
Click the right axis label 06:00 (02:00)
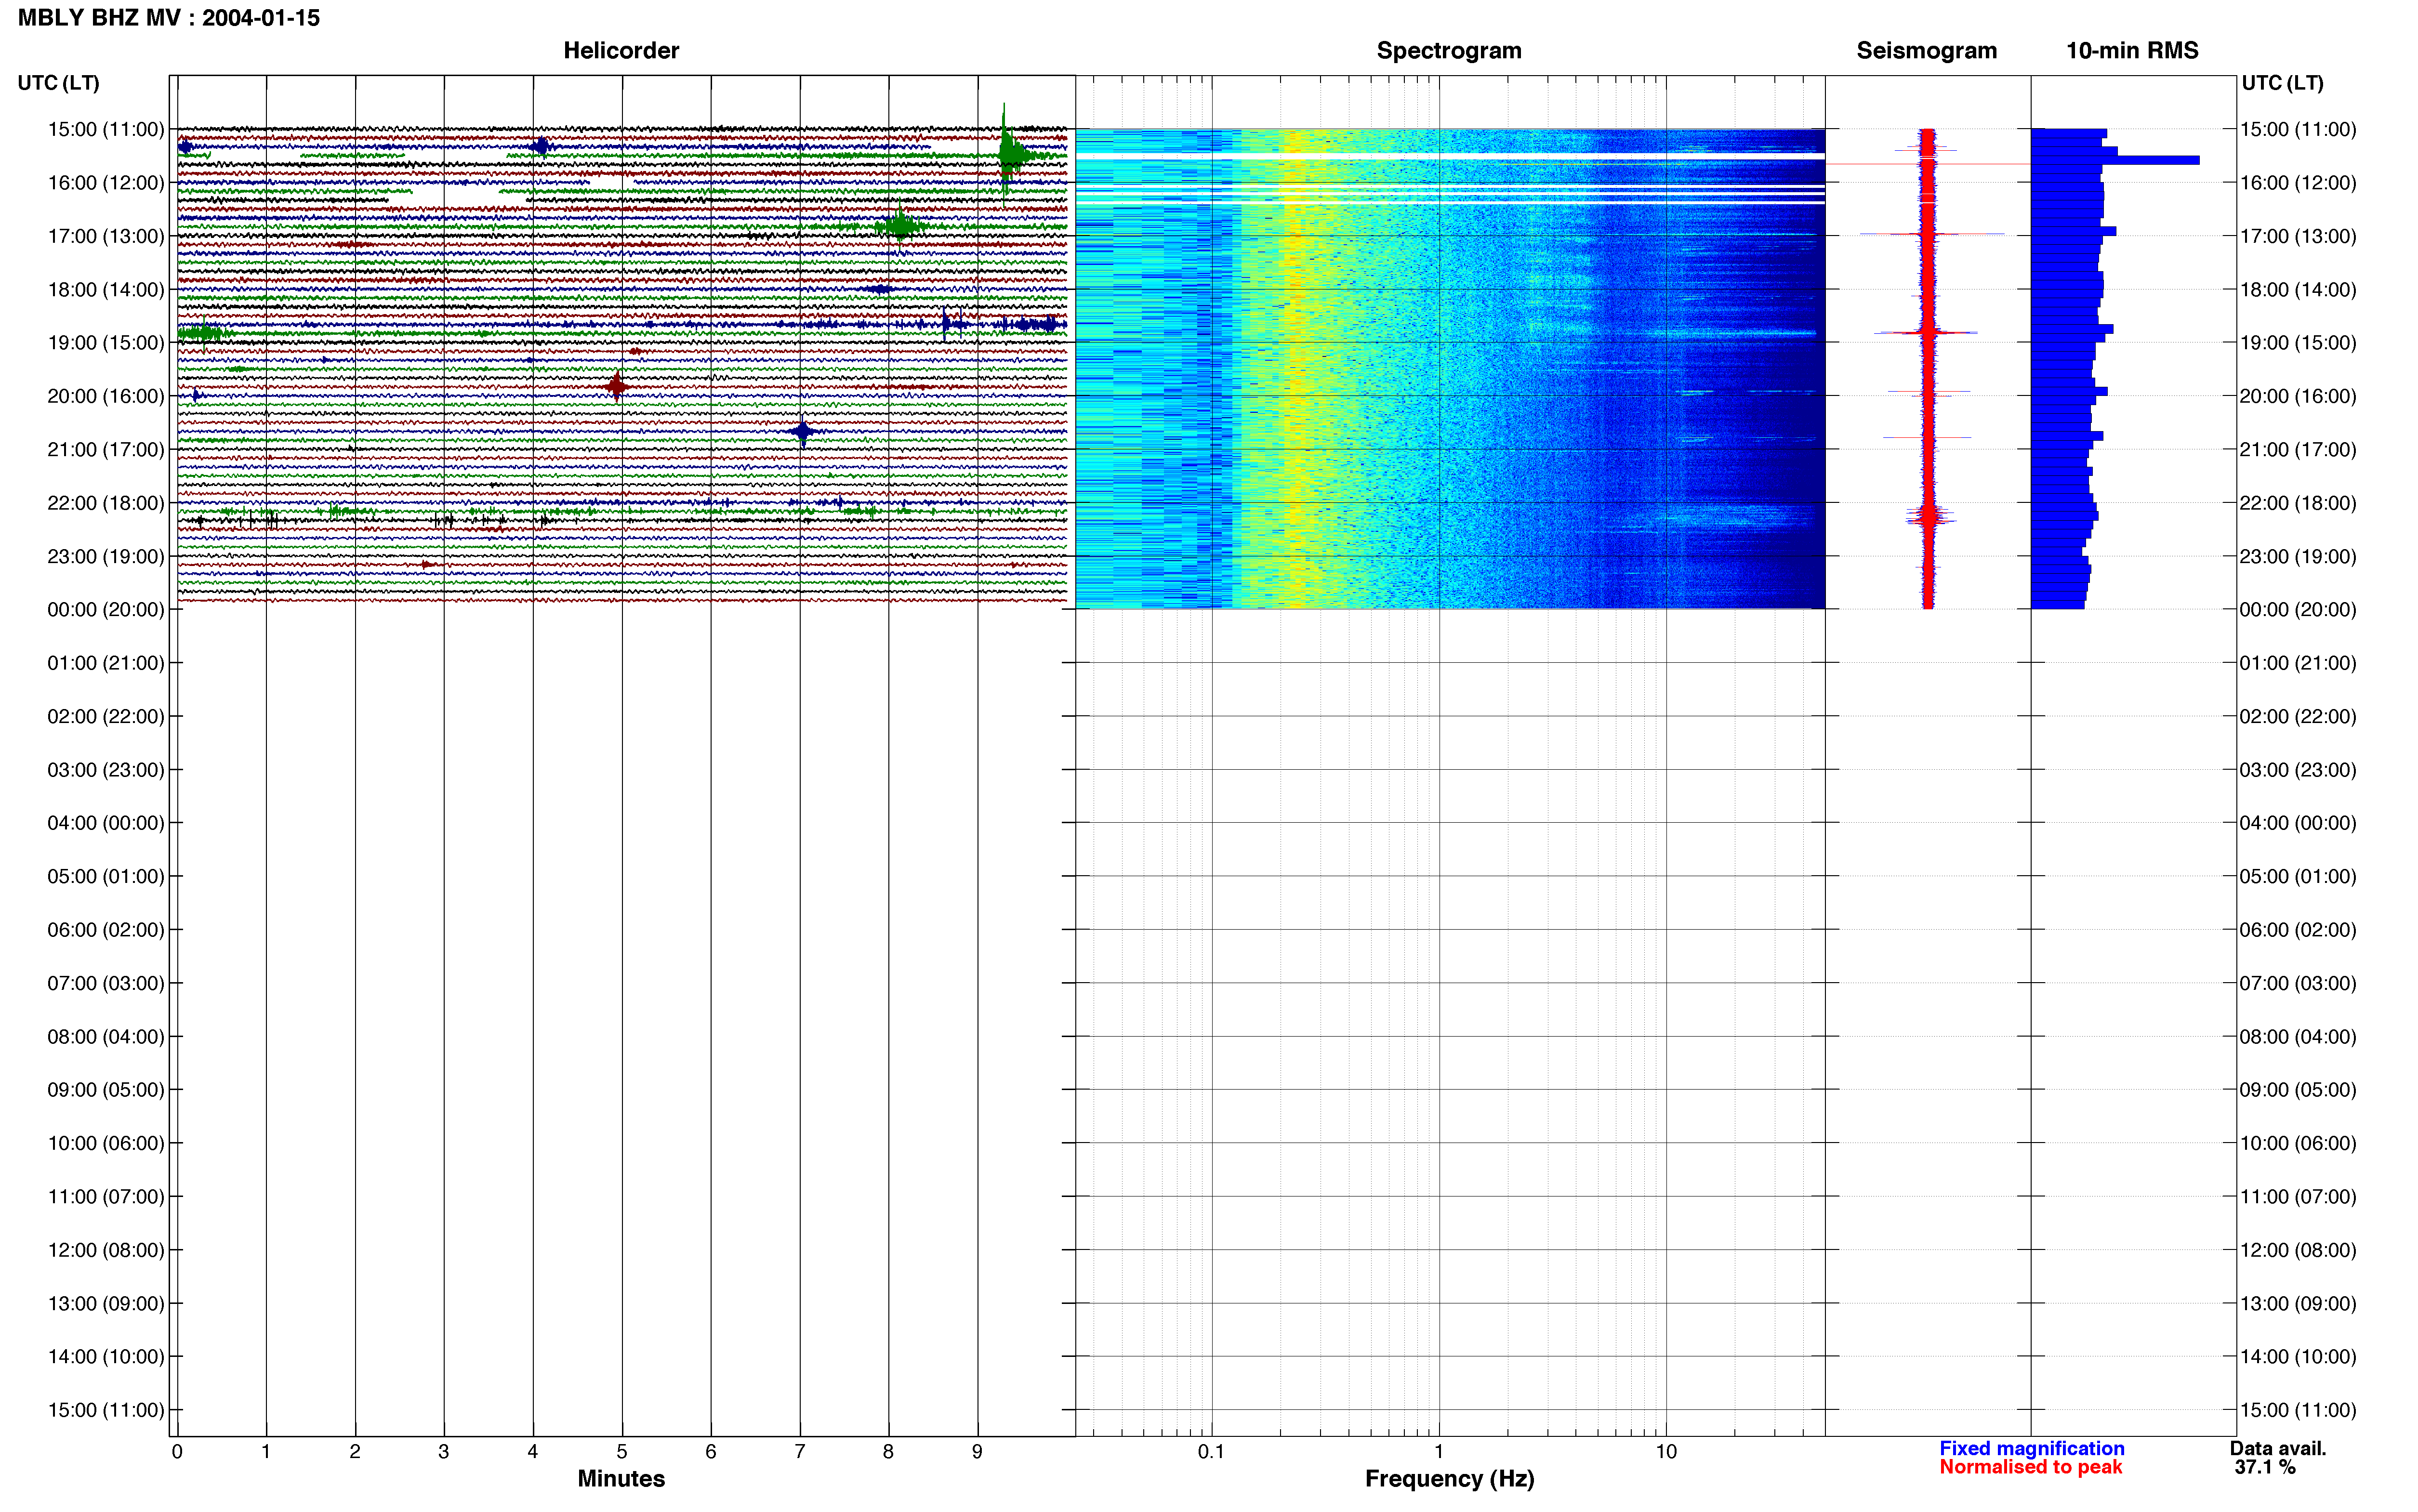(2298, 930)
